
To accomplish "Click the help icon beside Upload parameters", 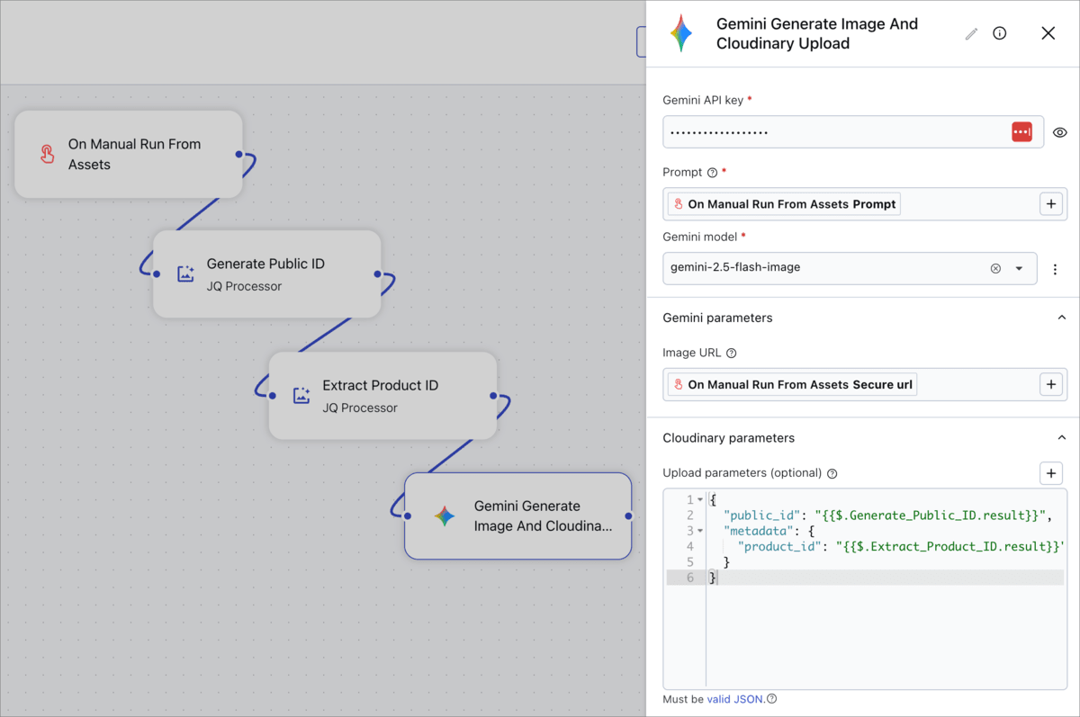I will tap(832, 473).
